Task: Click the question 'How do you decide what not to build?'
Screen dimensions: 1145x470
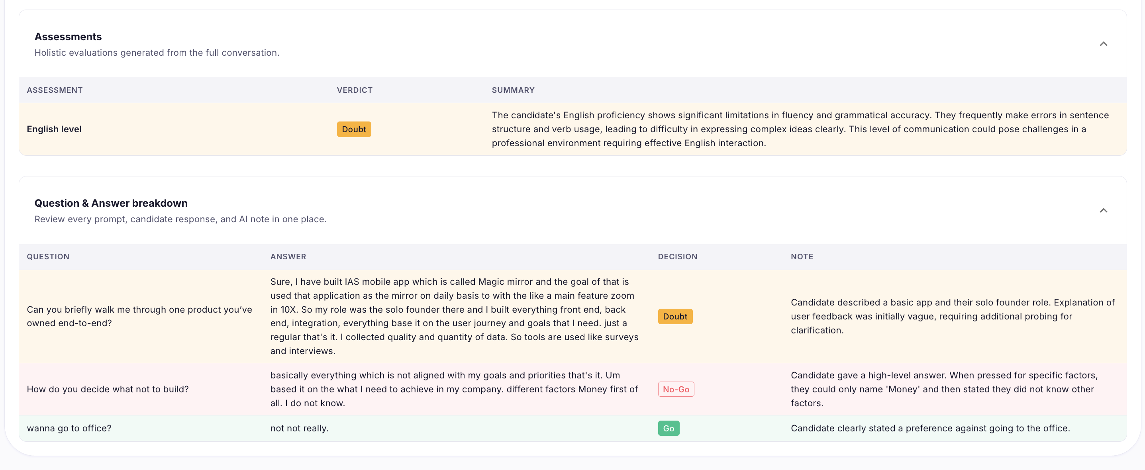Action: [108, 389]
